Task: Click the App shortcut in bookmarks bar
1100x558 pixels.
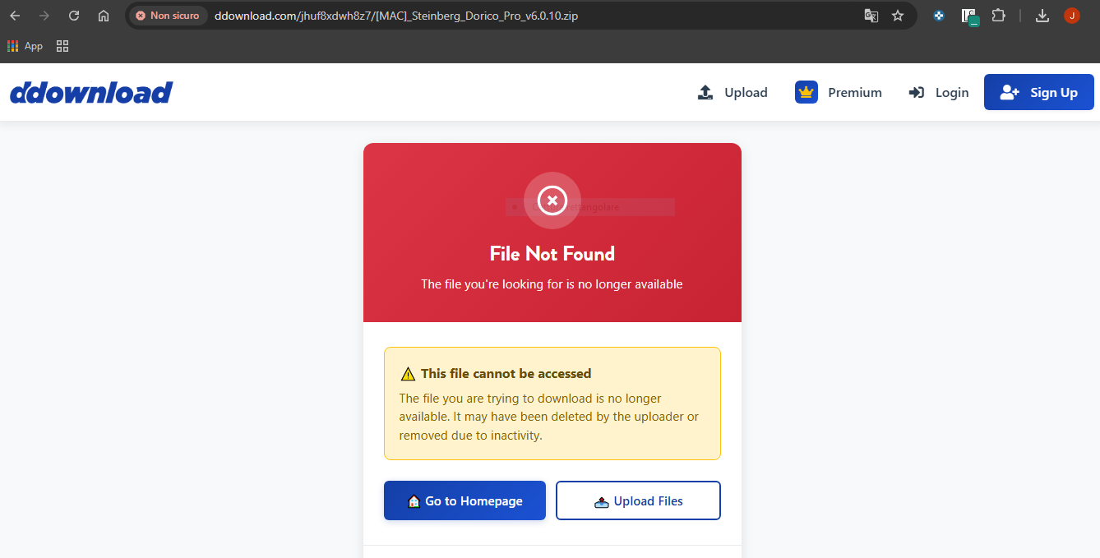Action: click(25, 46)
